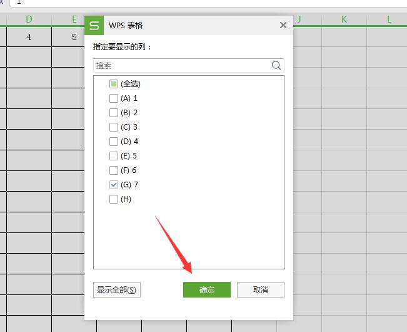Image resolution: width=407 pixels, height=332 pixels.
Task: Select the (D) 4 column checkbox
Action: click(114, 142)
